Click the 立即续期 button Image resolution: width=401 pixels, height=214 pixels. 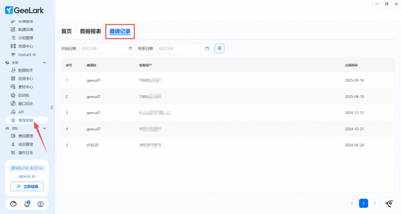[x=27, y=187]
